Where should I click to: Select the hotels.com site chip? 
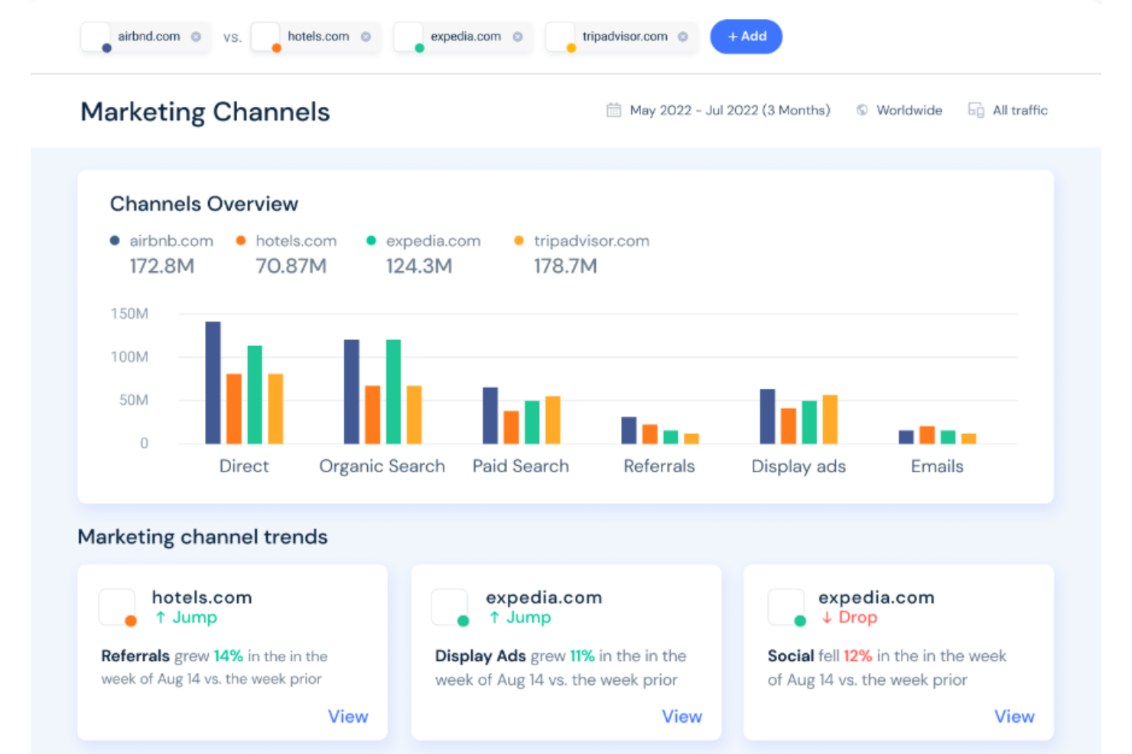pos(314,37)
